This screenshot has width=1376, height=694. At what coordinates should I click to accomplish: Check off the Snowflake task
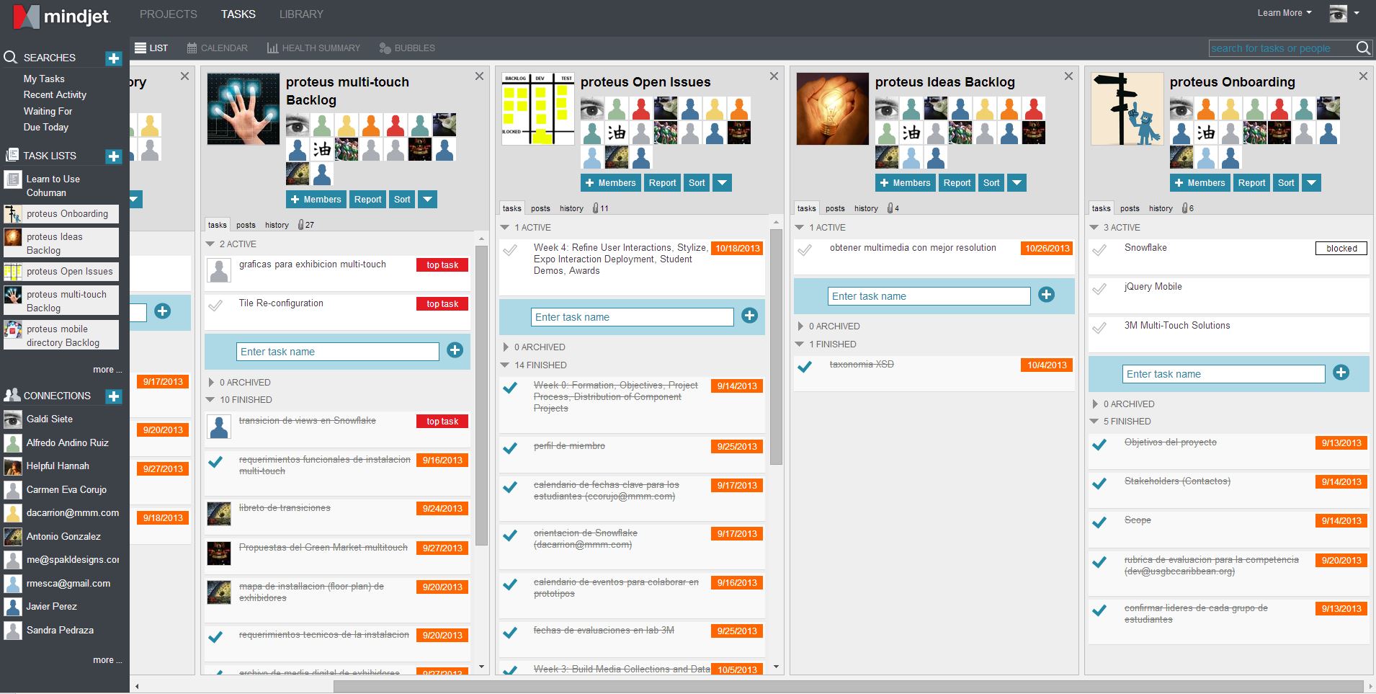click(x=1099, y=251)
